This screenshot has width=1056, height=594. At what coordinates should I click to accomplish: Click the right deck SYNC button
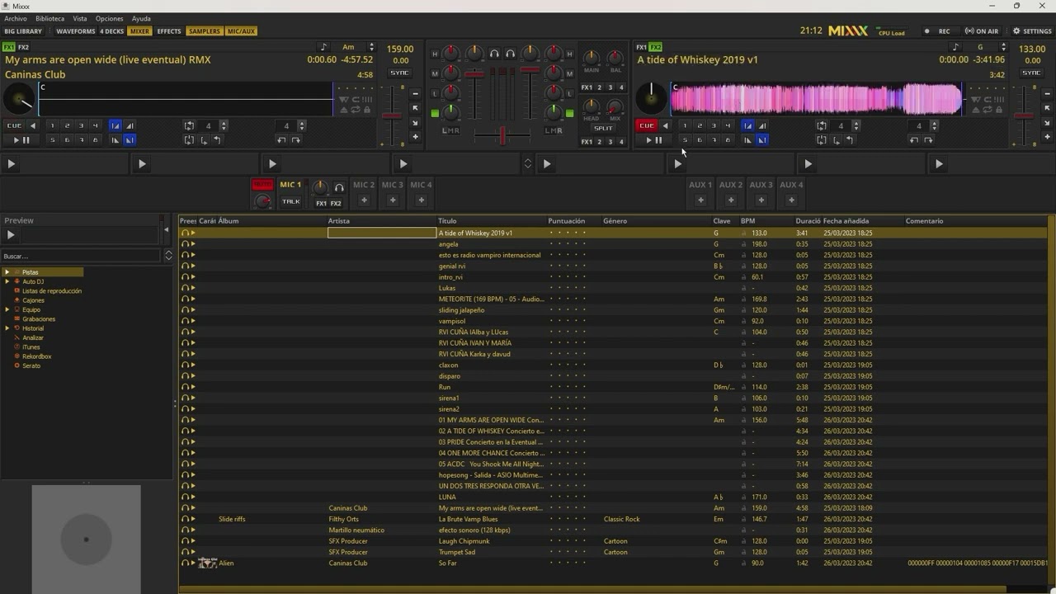(1031, 73)
